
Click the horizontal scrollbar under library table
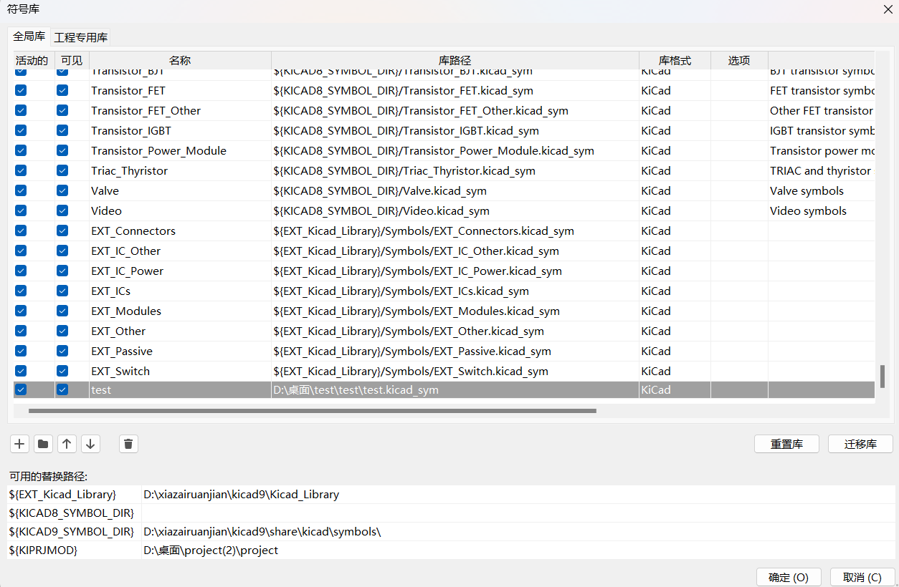[x=312, y=411]
